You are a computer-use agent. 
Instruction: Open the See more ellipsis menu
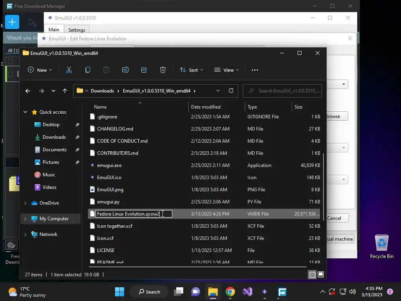(255, 70)
